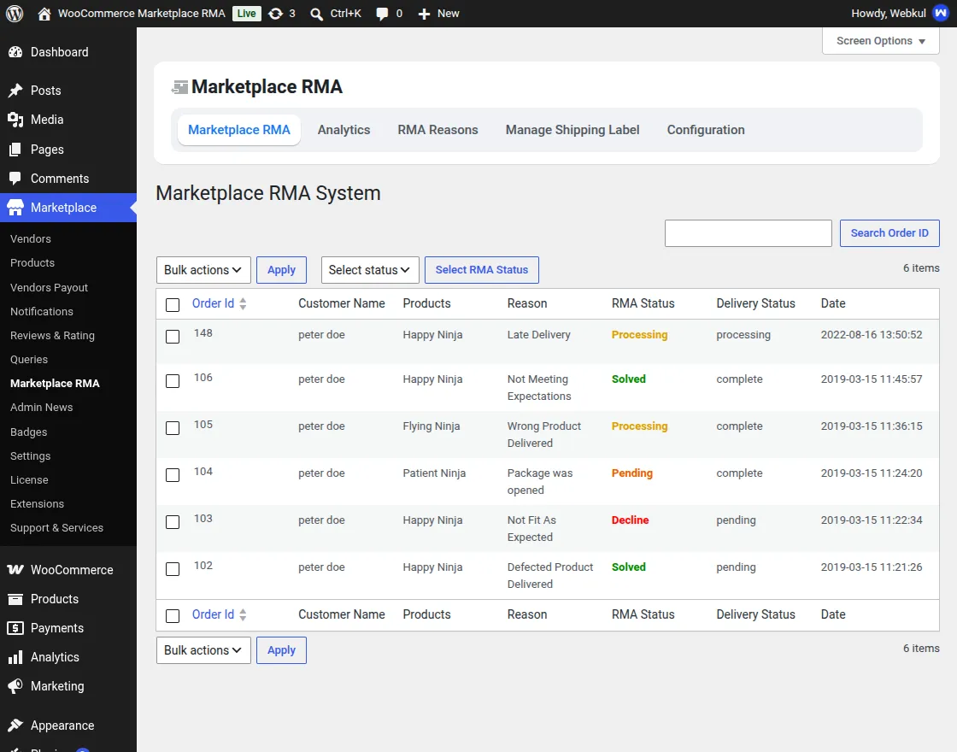Open the RMA Reasons tab
This screenshot has width=957, height=752.
[437, 129]
